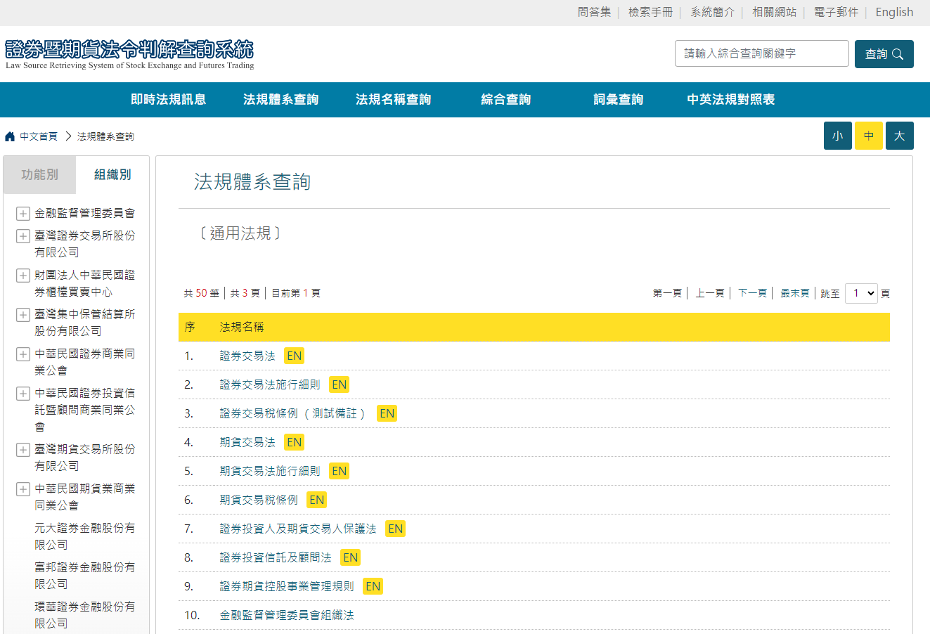Go to 中文首頁 breadcrumb link
Viewport: 930px width, 634px height.
click(x=39, y=136)
